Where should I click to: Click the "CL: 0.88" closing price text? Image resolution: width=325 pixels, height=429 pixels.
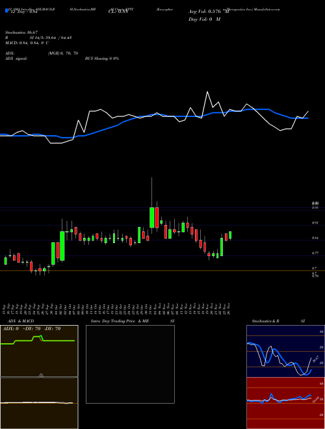click(x=118, y=12)
